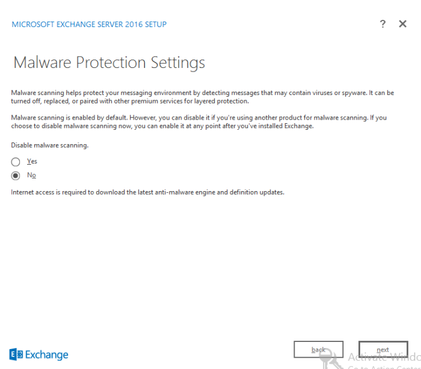The height and width of the screenshot is (369, 421).
Task: Click the blue Exchange logo icon
Action: [16, 355]
